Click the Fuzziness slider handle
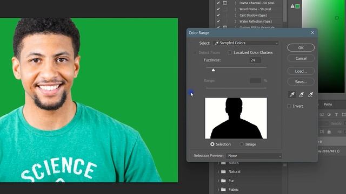This screenshot has height=194, width=346. 213,70
